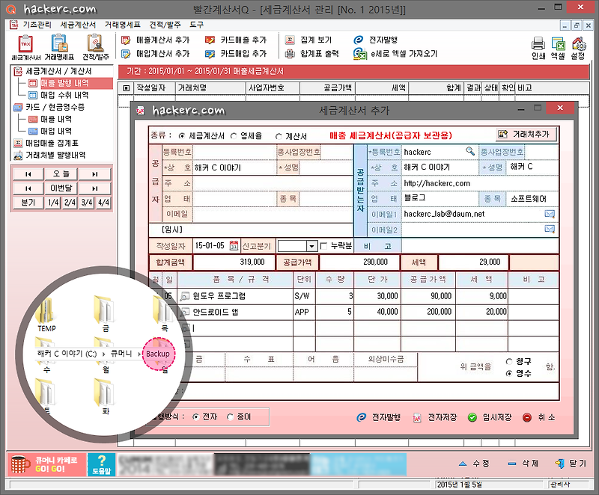Viewport: 599px width, 495px height.
Task: Click the 인쇄 printer icon
Action: pyautogui.click(x=538, y=48)
